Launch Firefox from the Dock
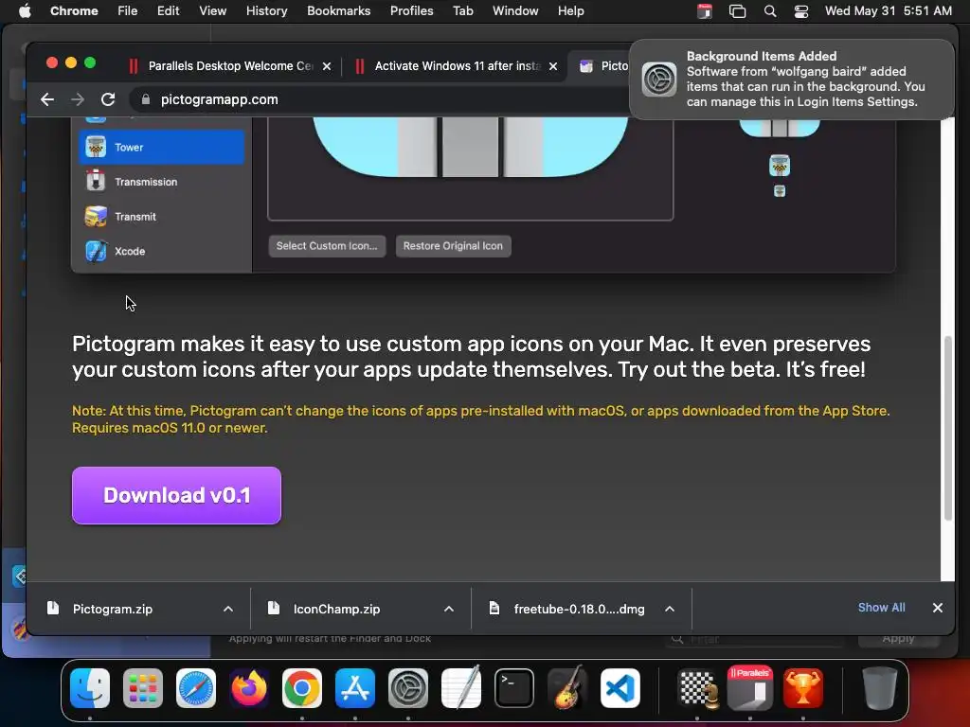Image resolution: width=970 pixels, height=727 pixels. click(x=249, y=688)
